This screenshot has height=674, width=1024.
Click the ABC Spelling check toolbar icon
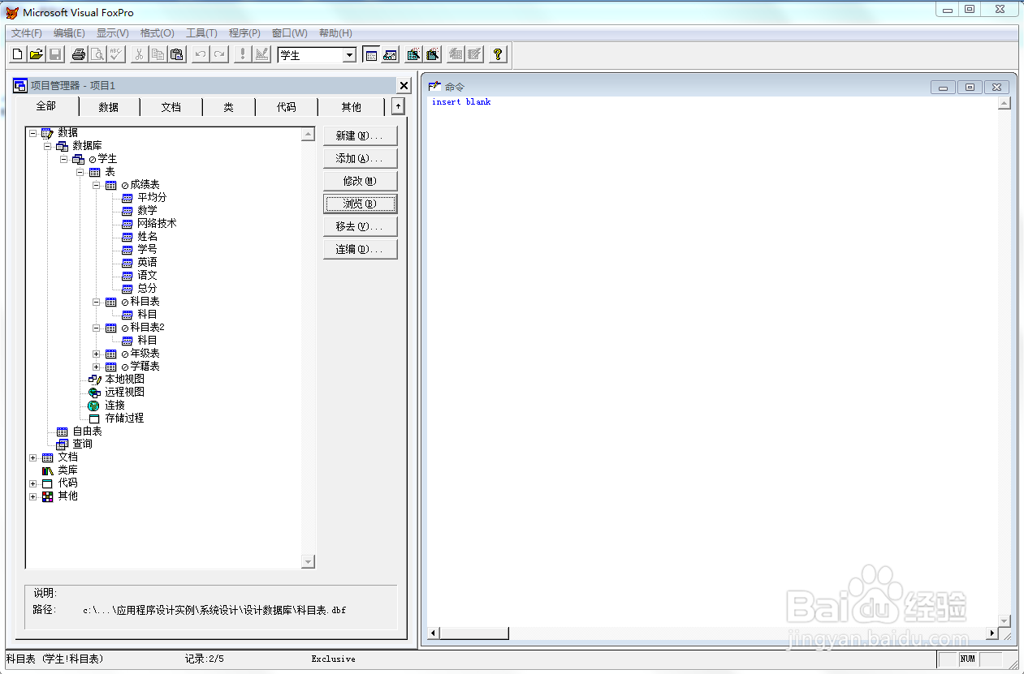coord(116,54)
